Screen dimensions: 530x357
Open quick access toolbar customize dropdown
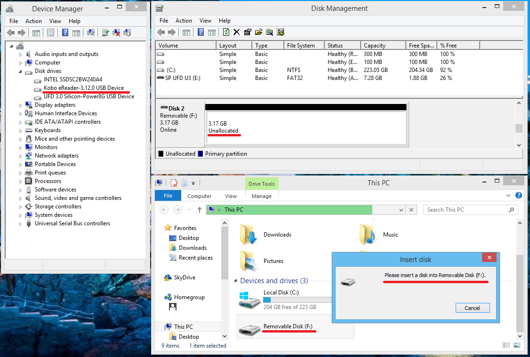pos(193,183)
